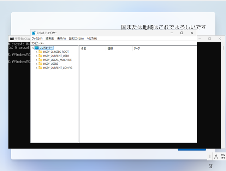Viewport: 226px width, 171px height.
Task: Open the お気に入り(A) menu
Action: pyautogui.click(x=76, y=38)
